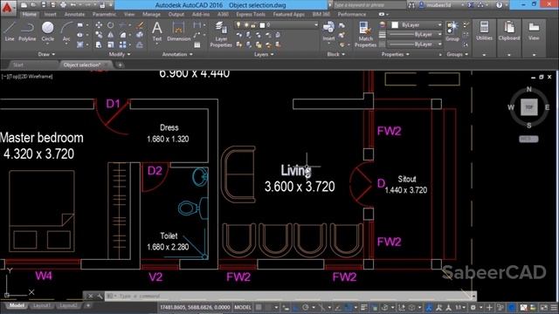Select the Move tool in Modify panel
559x314 pixels.
coord(99,25)
